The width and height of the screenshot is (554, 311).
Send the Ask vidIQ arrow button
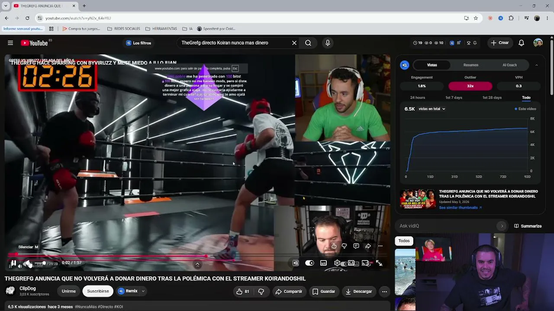pyautogui.click(x=502, y=226)
